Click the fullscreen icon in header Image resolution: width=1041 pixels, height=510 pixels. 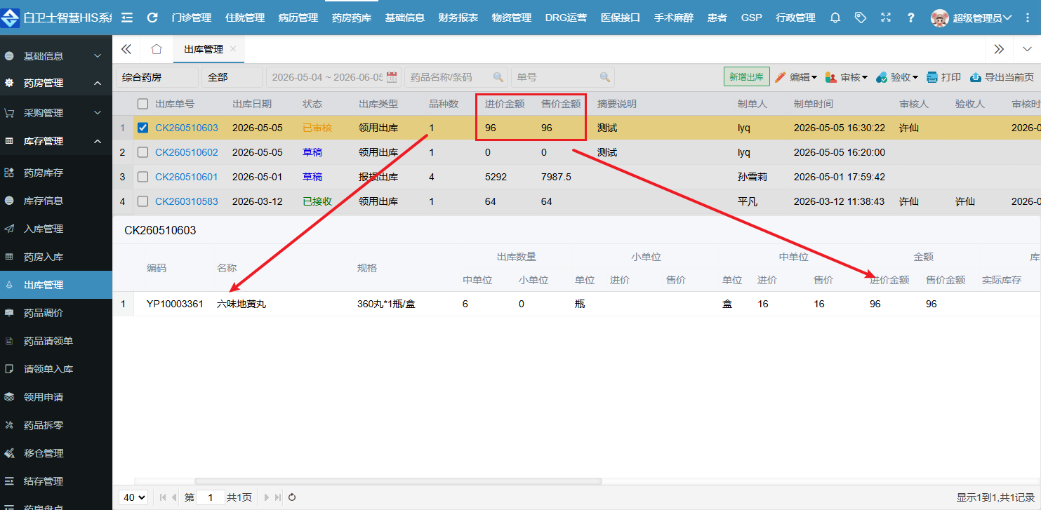click(x=885, y=18)
